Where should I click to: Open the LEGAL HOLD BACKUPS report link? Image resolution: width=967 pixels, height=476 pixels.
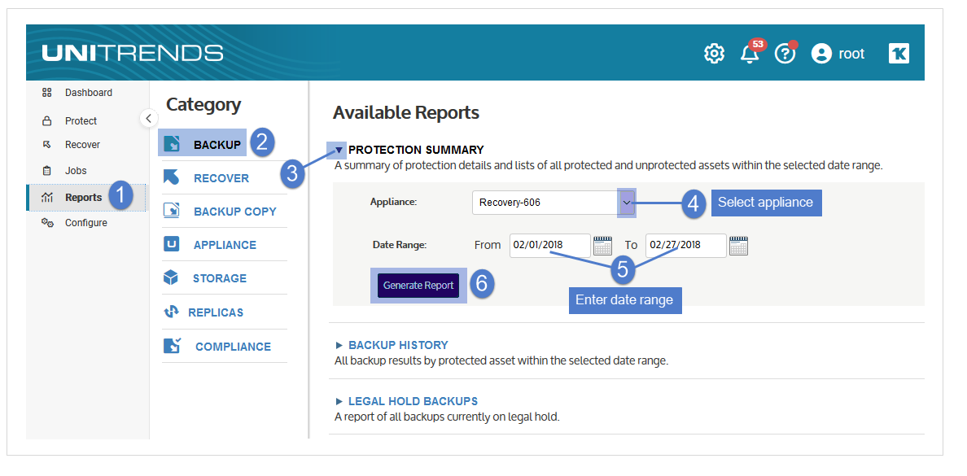click(413, 401)
